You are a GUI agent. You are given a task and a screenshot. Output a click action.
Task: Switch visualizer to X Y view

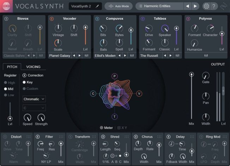click(122, 128)
